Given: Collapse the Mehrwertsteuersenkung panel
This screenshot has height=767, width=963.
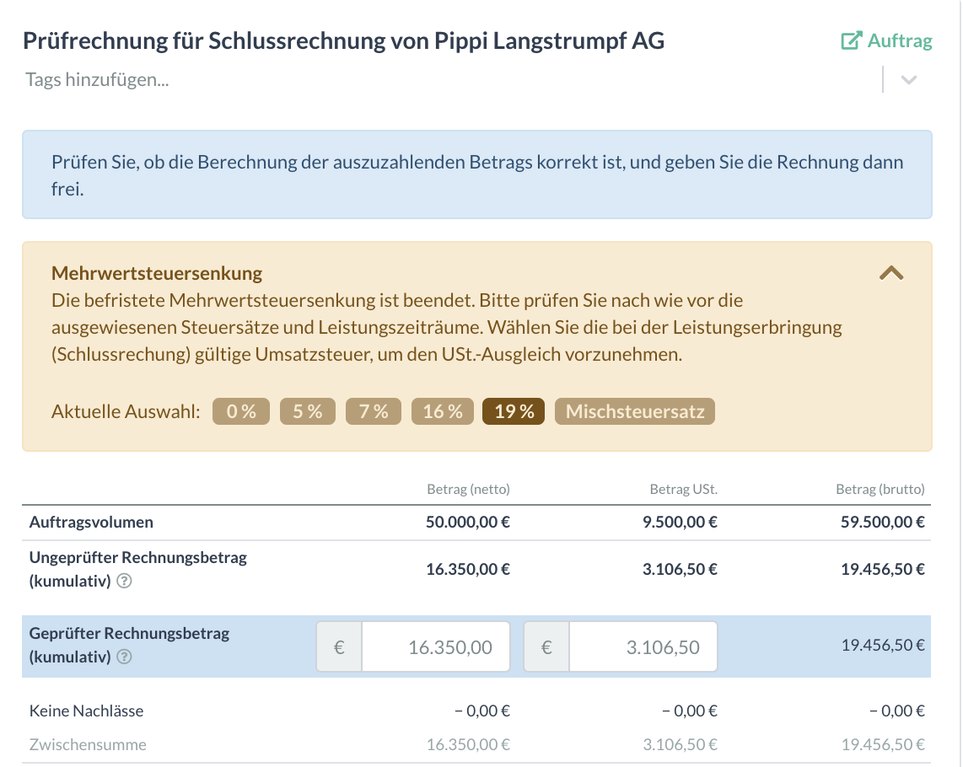Looking at the screenshot, I should [891, 273].
